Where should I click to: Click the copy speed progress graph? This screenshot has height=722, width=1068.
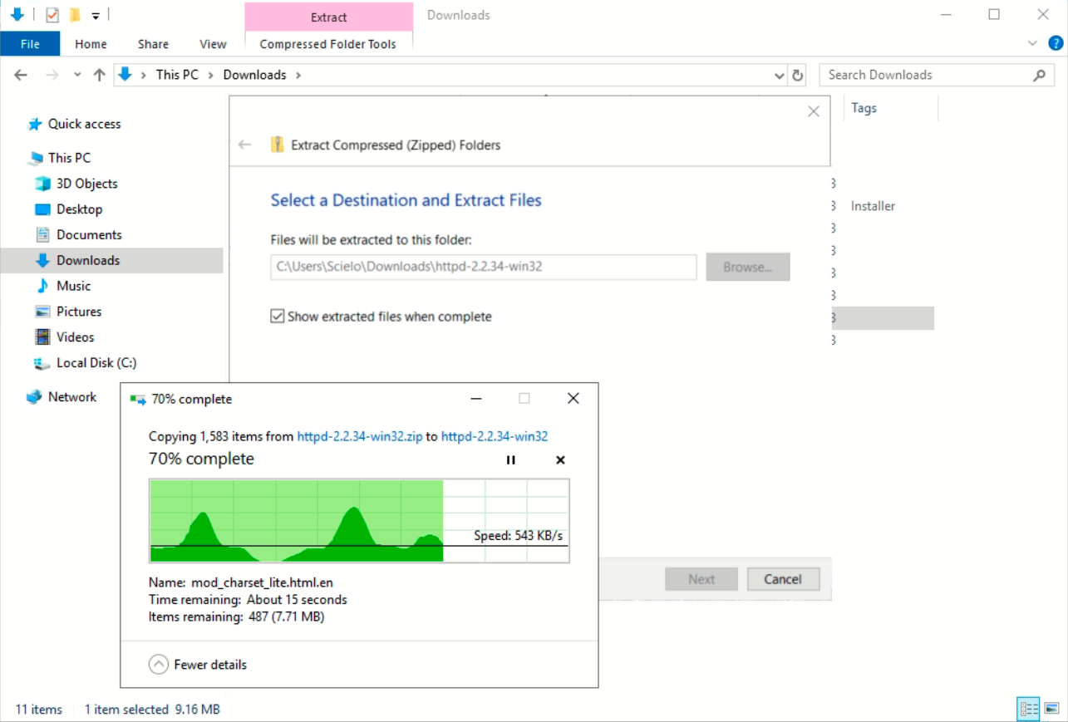[359, 521]
